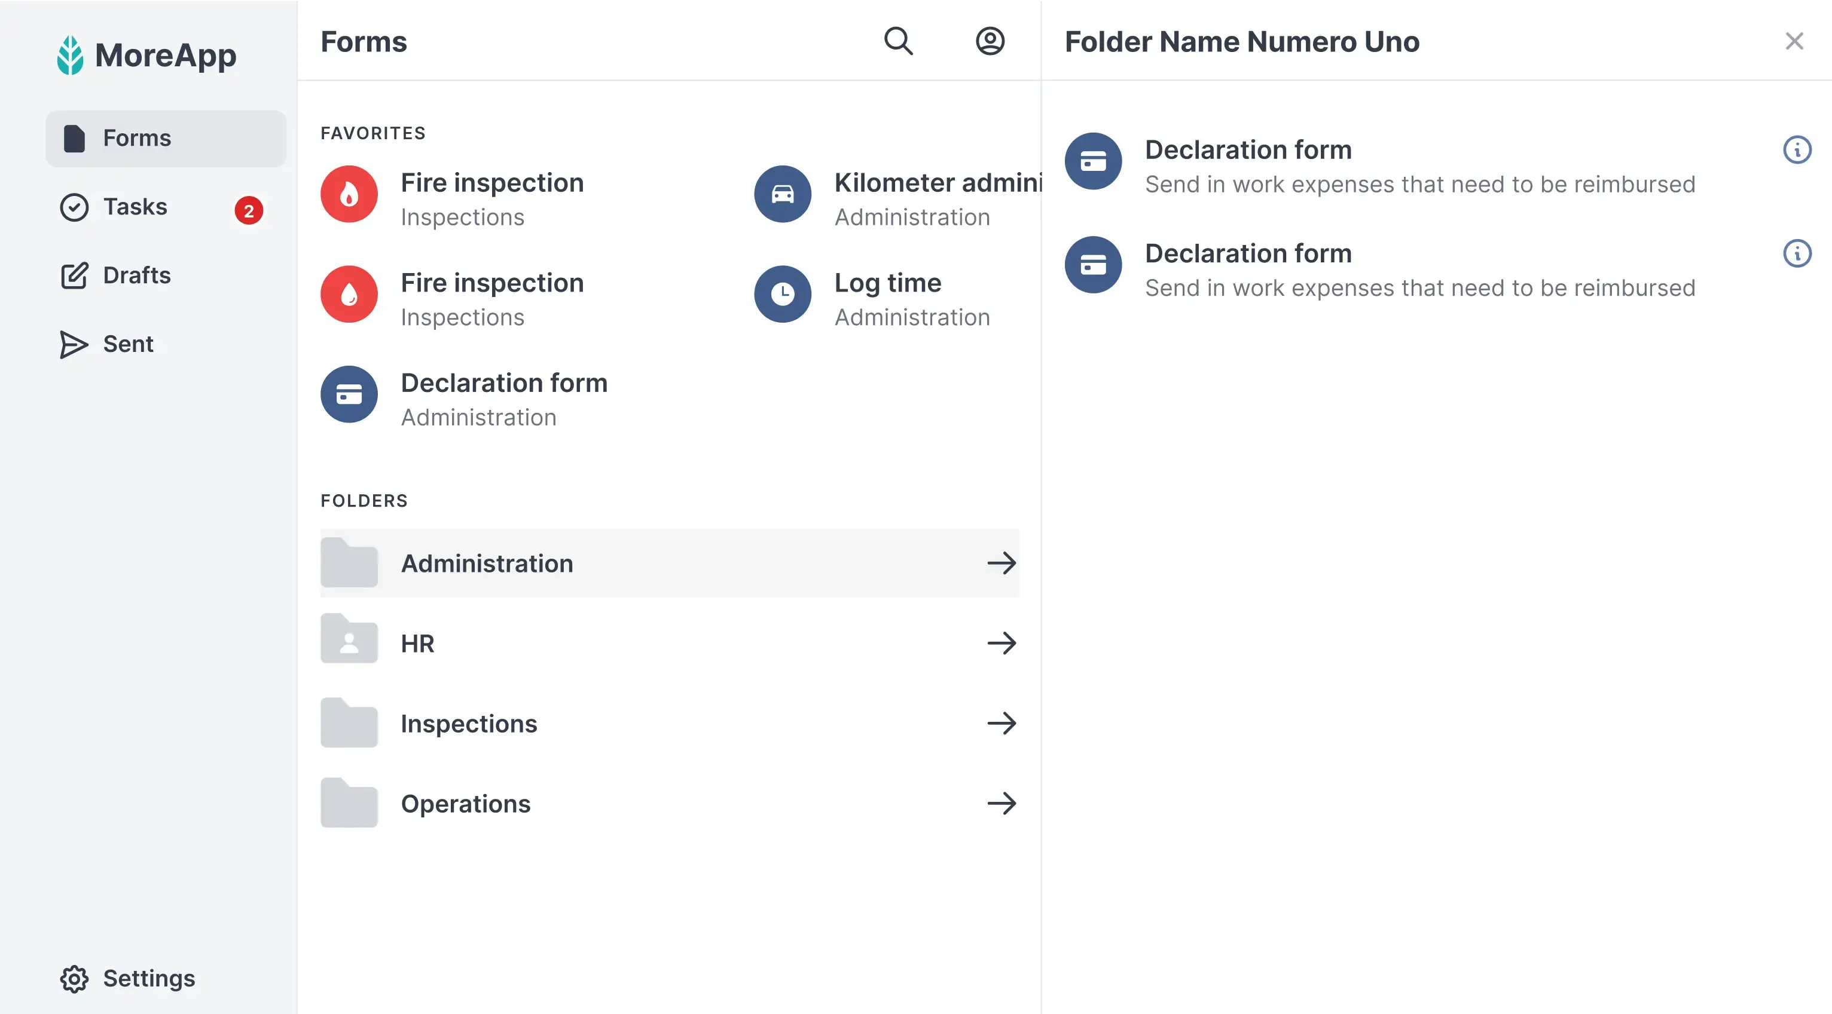Open the search magnifier in Forms panel
Image resolution: width=1832 pixels, height=1014 pixels.
(898, 41)
